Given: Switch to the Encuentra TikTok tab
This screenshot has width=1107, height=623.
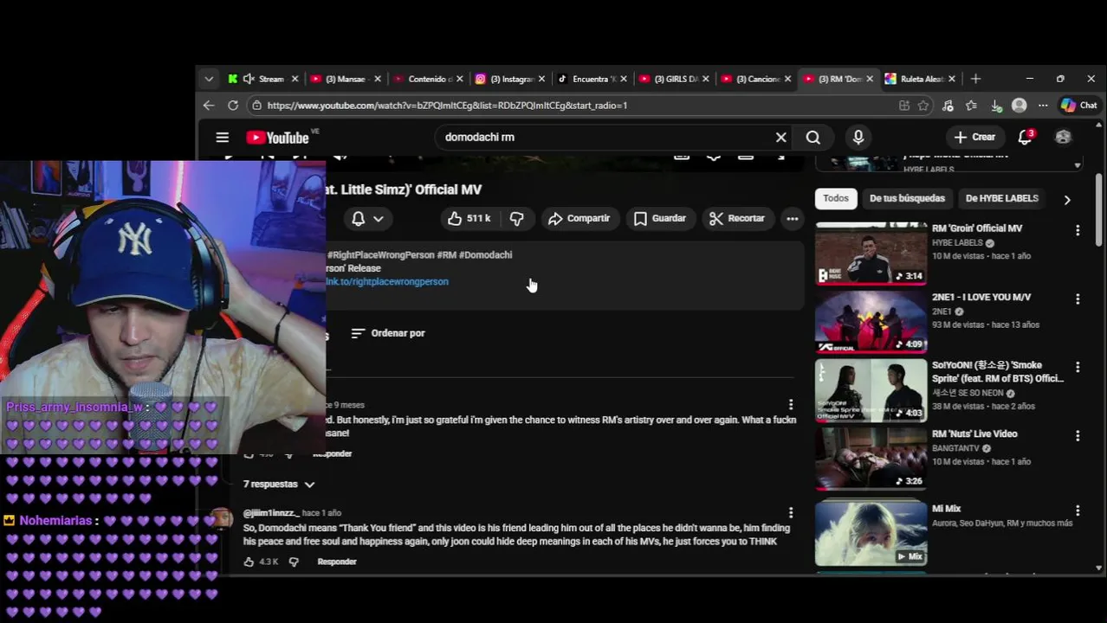Looking at the screenshot, I should coord(592,79).
